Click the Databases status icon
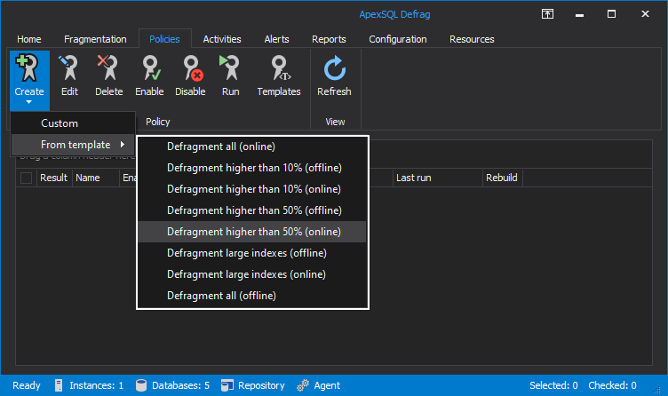668x396 pixels. click(x=141, y=385)
